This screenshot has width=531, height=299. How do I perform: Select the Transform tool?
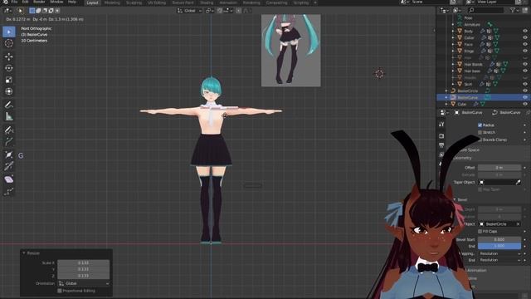pos(9,91)
